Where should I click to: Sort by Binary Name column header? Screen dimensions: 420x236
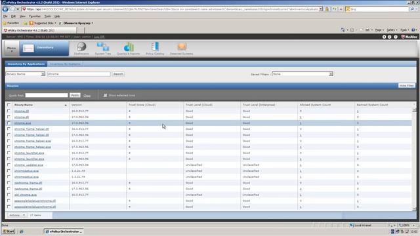(x=24, y=105)
